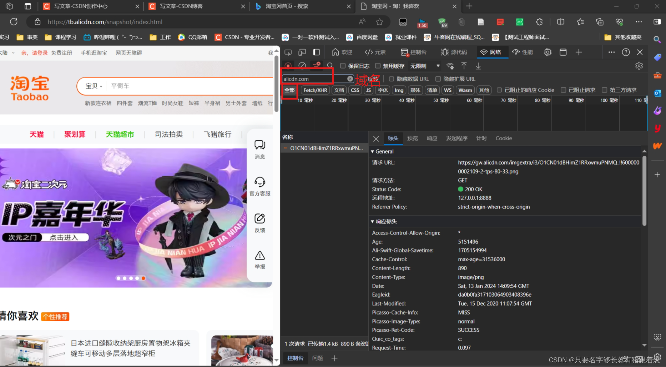Clear the alicdn.com filter text
666x367 pixels.
point(350,79)
